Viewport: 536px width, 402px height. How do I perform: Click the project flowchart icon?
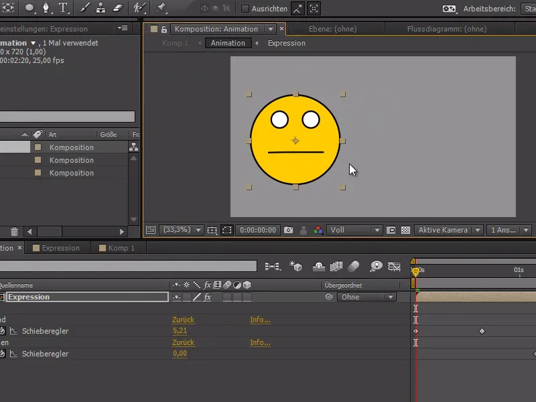[x=133, y=147]
